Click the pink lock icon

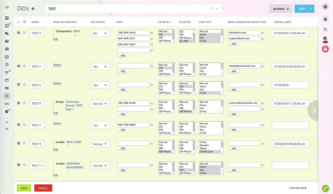tap(325, 49)
